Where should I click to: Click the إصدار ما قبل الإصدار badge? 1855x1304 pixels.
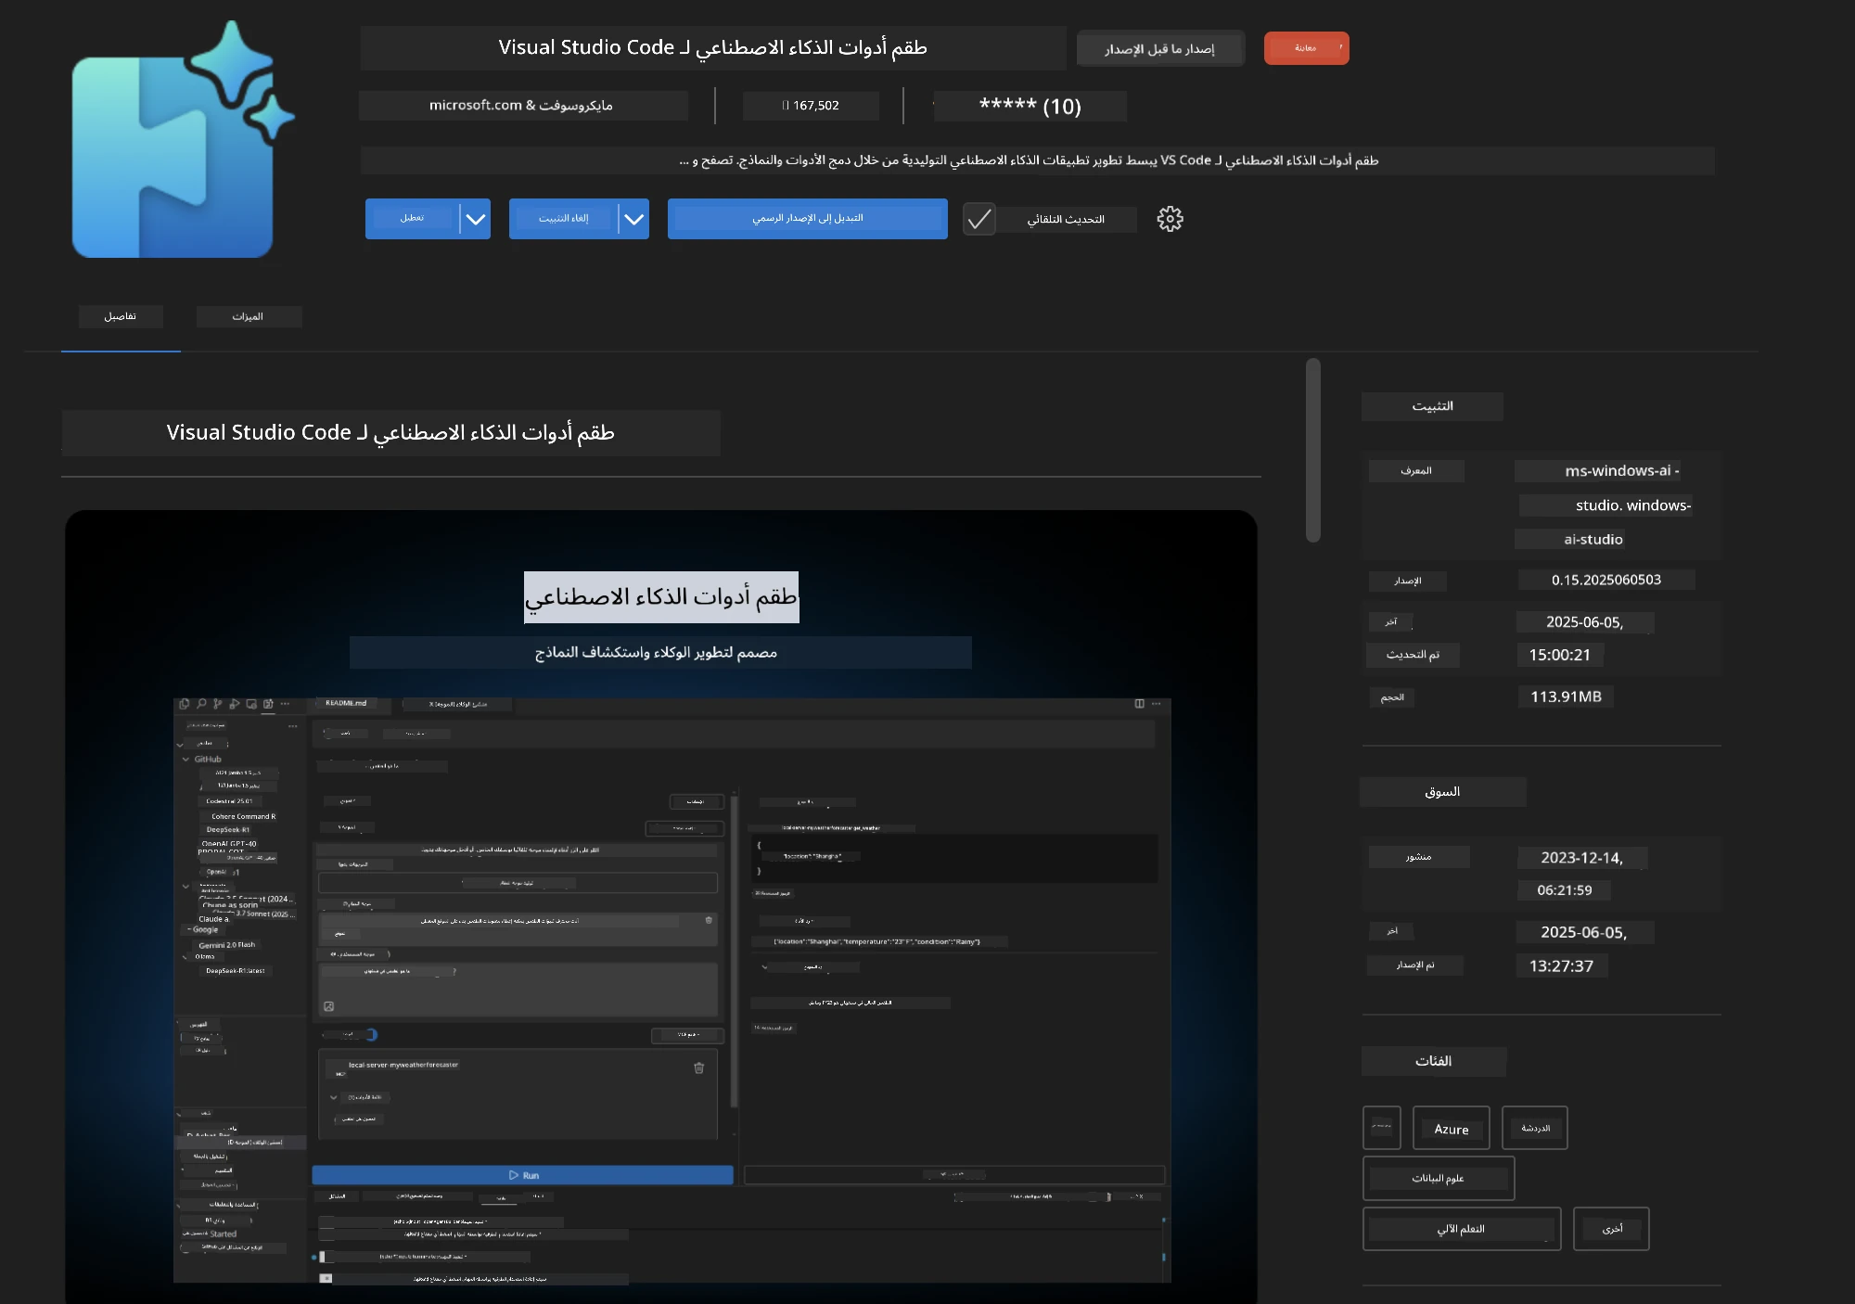click(1159, 48)
